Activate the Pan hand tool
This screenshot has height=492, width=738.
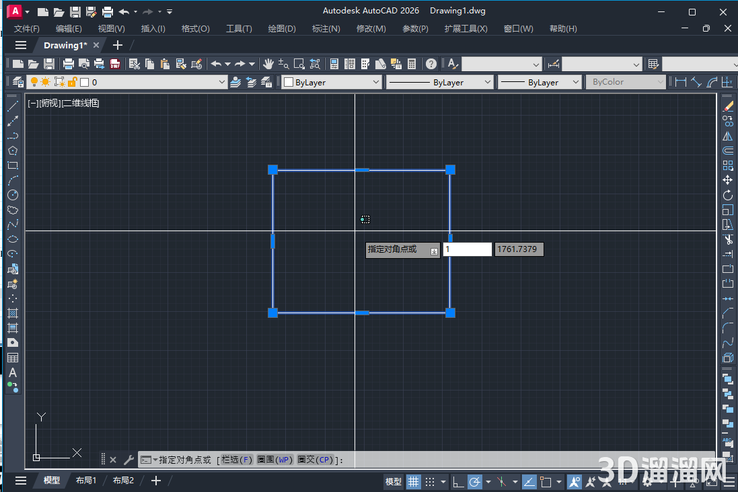point(268,64)
